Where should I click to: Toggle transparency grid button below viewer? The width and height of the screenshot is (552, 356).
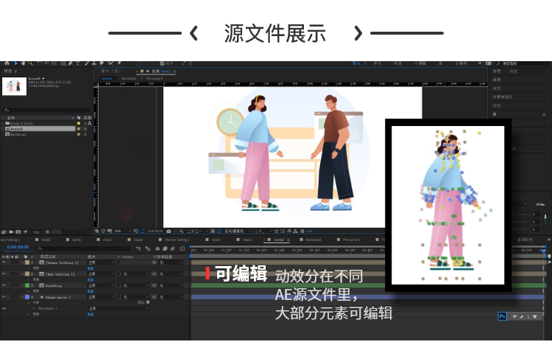coord(219,231)
